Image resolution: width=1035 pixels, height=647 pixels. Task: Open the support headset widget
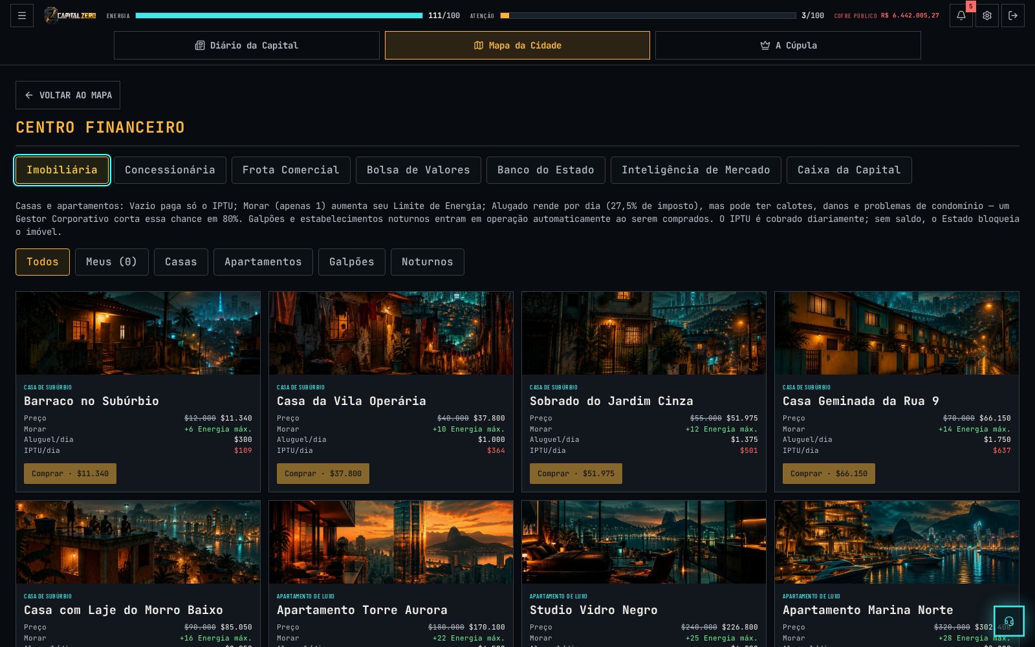[1009, 621]
